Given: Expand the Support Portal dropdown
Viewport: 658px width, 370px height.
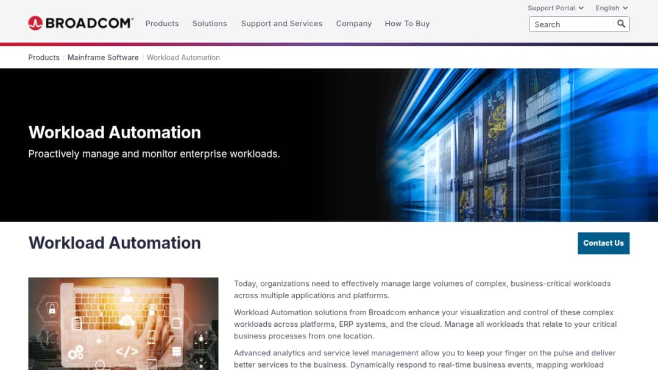Looking at the screenshot, I should coord(556,8).
